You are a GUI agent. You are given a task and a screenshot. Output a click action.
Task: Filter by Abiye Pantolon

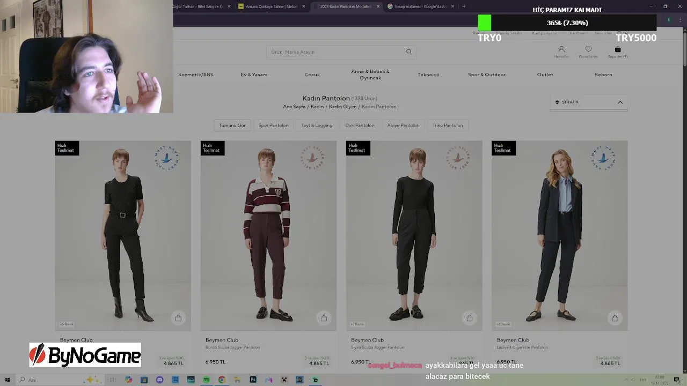point(403,125)
